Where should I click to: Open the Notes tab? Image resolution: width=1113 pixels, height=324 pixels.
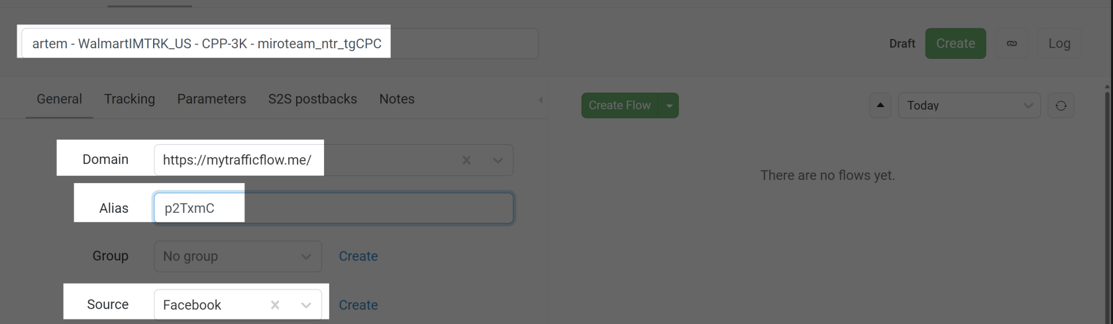[x=397, y=99]
